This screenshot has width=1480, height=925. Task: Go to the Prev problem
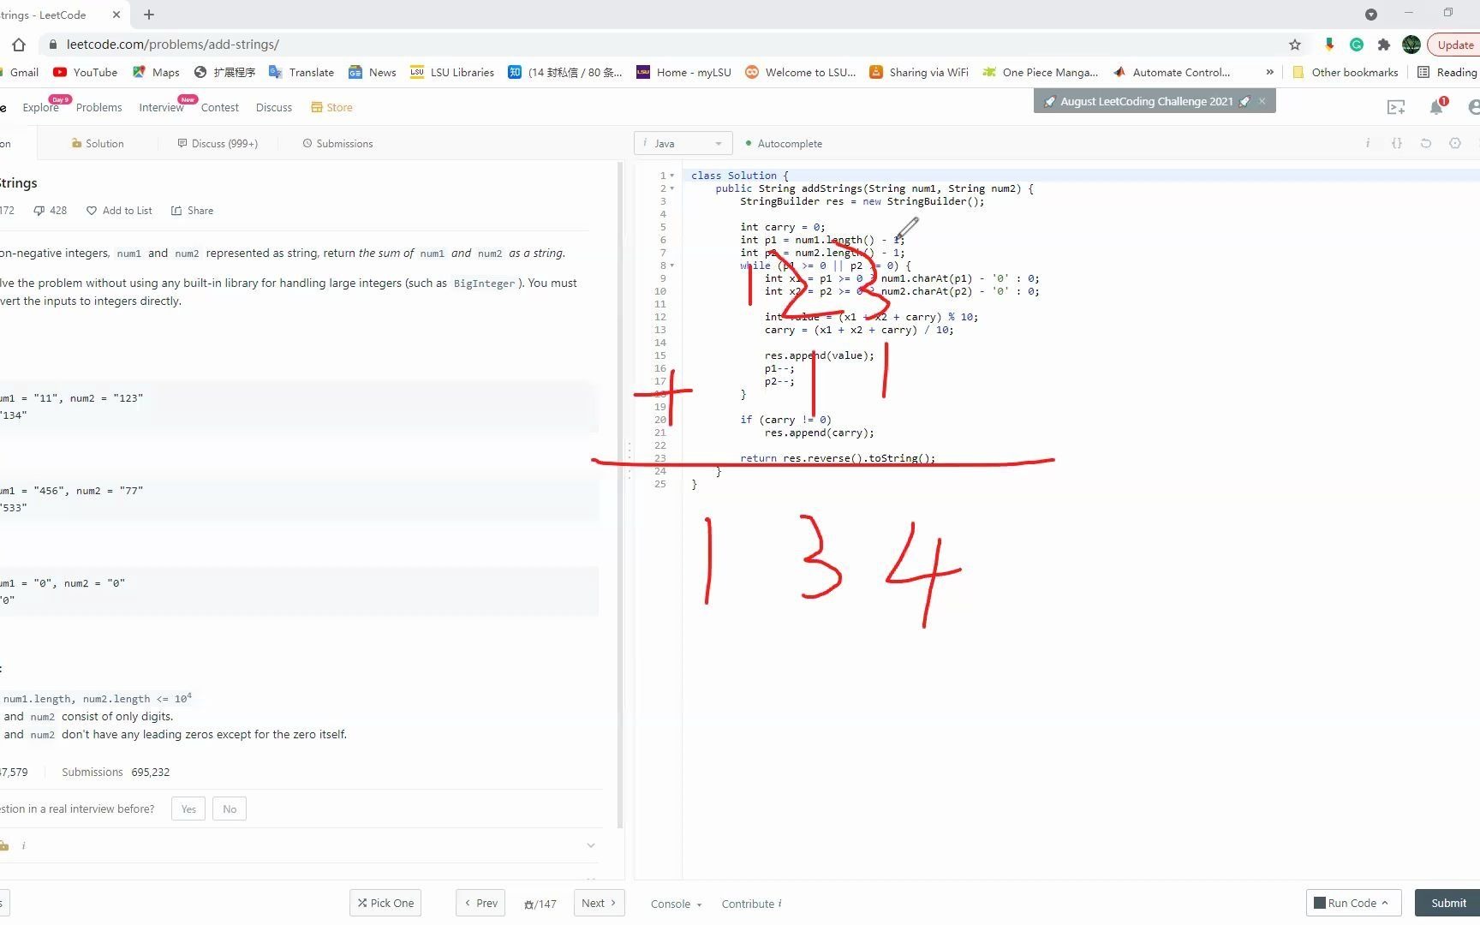pos(480,903)
